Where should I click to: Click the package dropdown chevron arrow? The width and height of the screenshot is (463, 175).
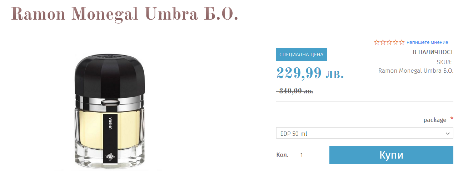(x=448, y=134)
